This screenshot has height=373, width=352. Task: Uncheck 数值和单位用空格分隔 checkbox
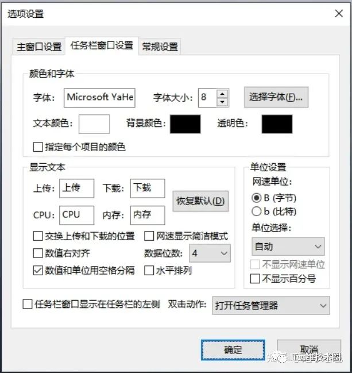click(x=38, y=271)
